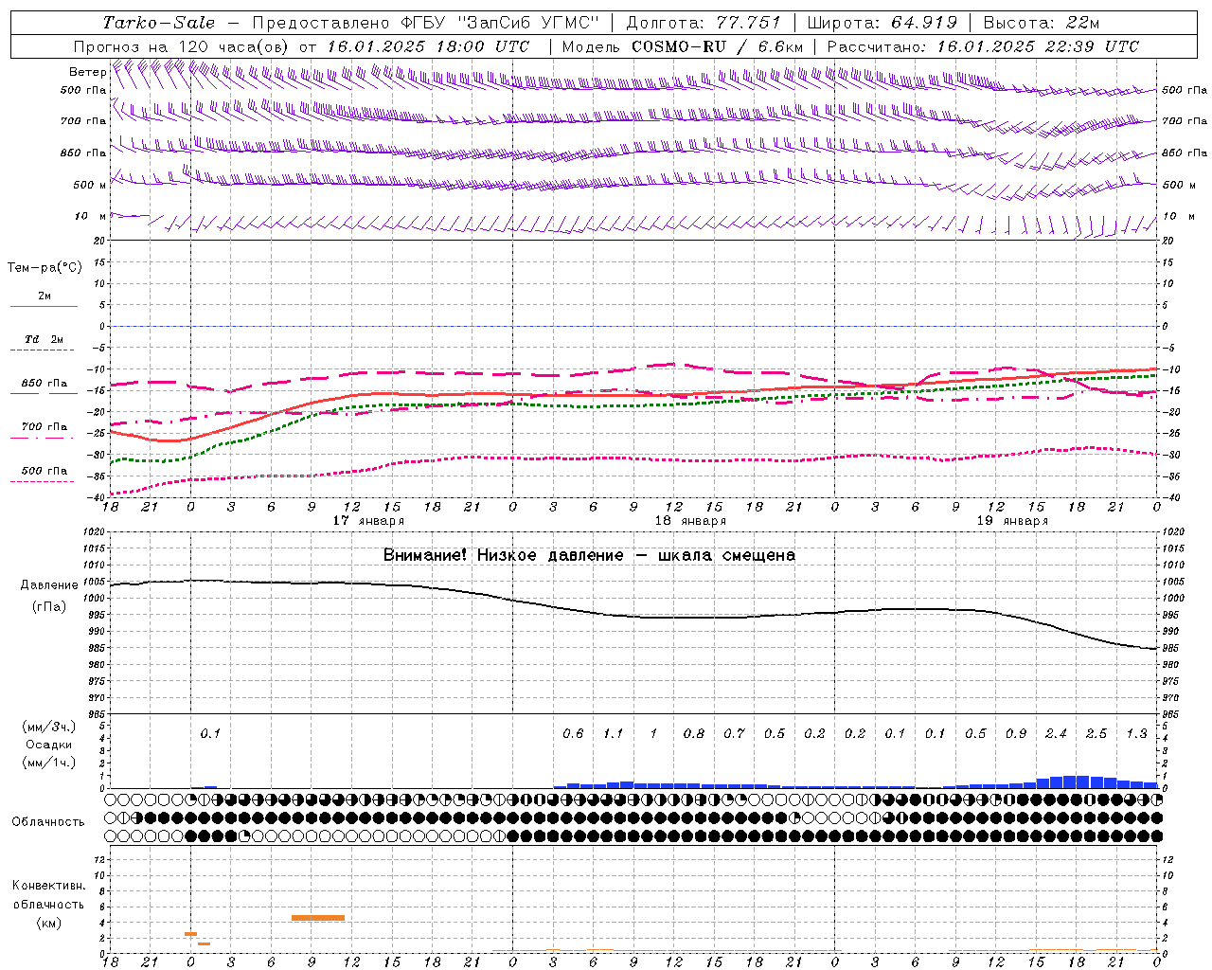Screen dimensions: 1212x970
Task: Select the text Предоставлено ФГБУ "ЗапСиб УГМС"
Action: pyautogui.click(x=426, y=23)
